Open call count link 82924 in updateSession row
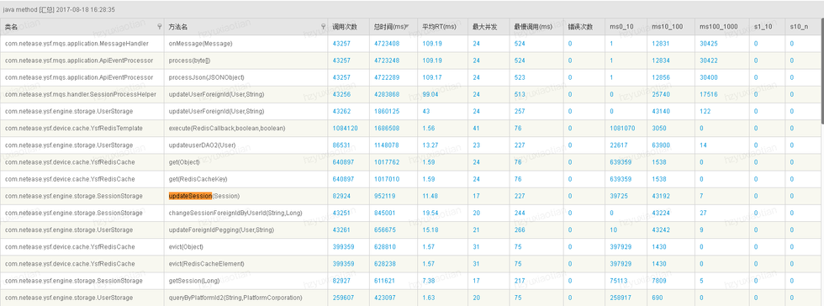 click(341, 196)
